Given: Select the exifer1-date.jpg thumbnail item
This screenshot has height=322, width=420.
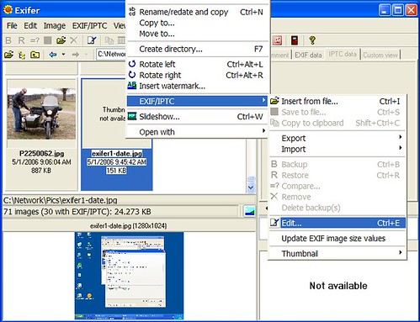Looking at the screenshot, I should 117,135.
